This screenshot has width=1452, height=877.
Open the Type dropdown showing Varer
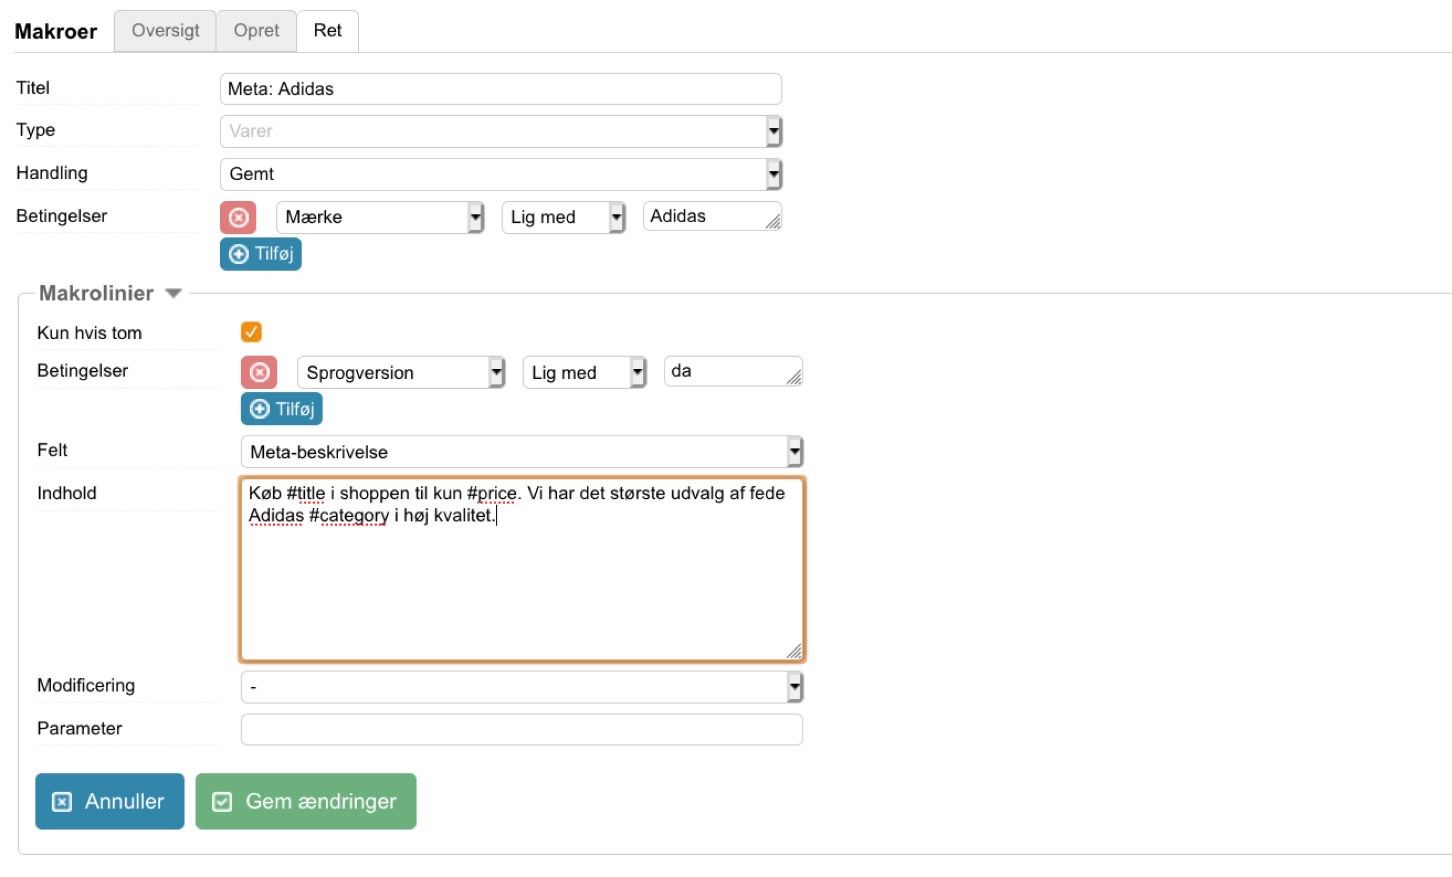click(501, 131)
